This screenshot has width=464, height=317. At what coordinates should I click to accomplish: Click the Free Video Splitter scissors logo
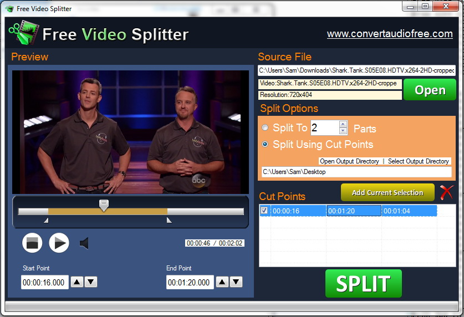[24, 33]
